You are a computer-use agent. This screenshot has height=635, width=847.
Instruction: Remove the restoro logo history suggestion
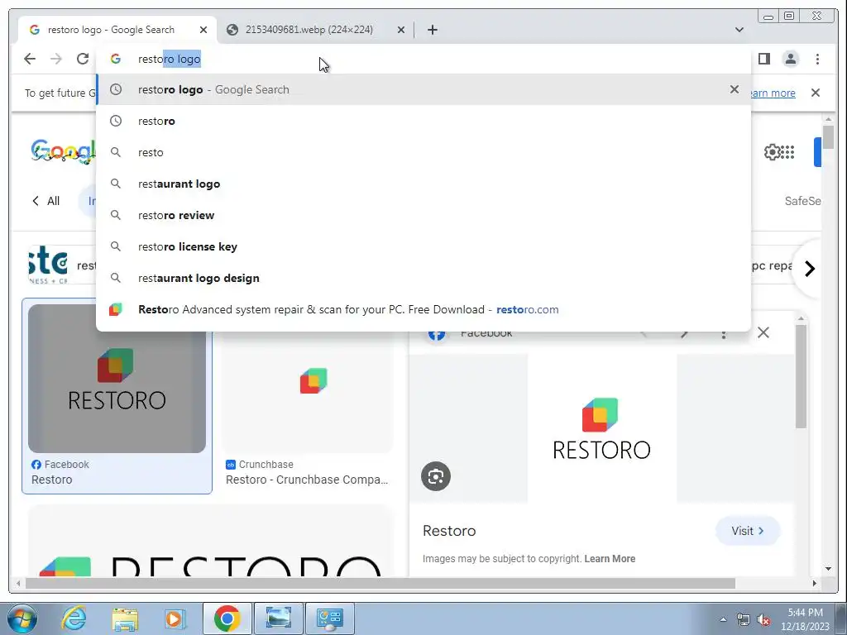pyautogui.click(x=735, y=89)
